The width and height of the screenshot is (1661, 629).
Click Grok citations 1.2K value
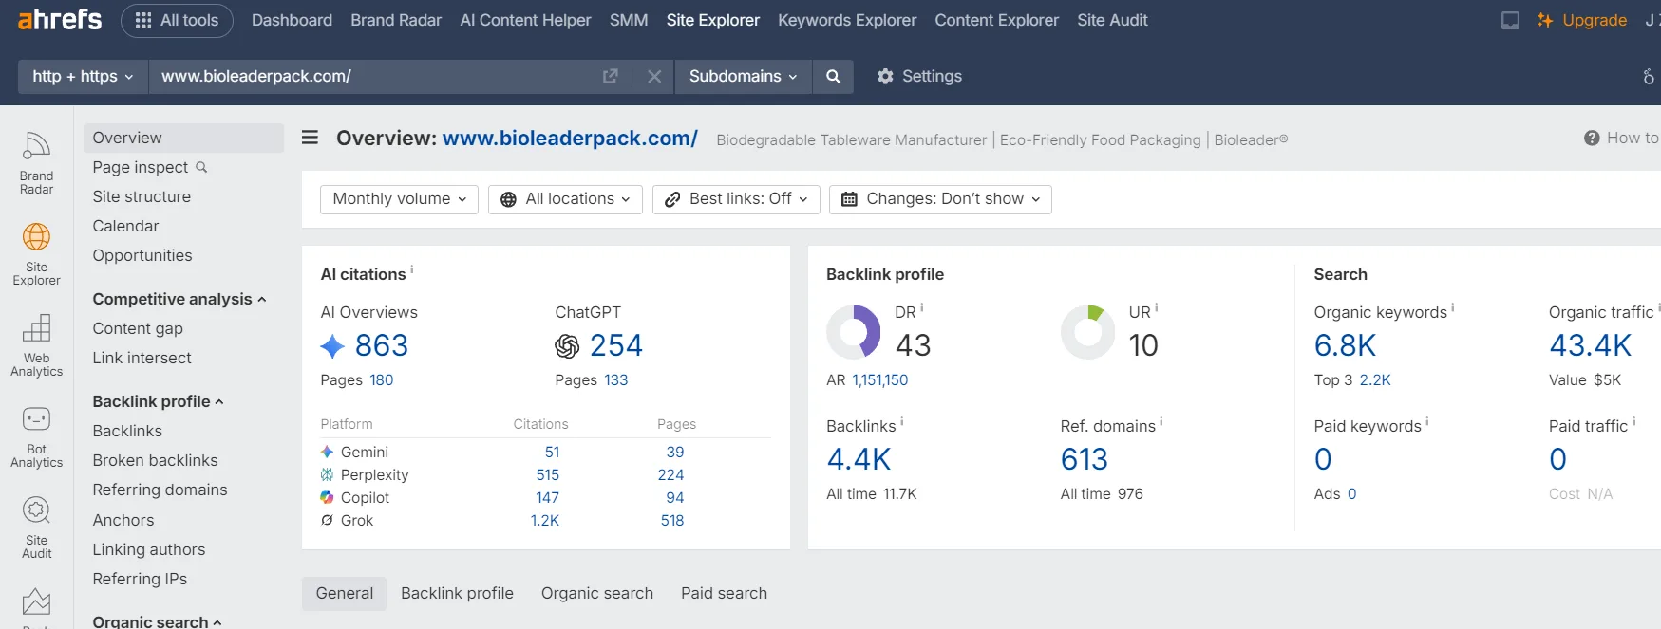(544, 520)
